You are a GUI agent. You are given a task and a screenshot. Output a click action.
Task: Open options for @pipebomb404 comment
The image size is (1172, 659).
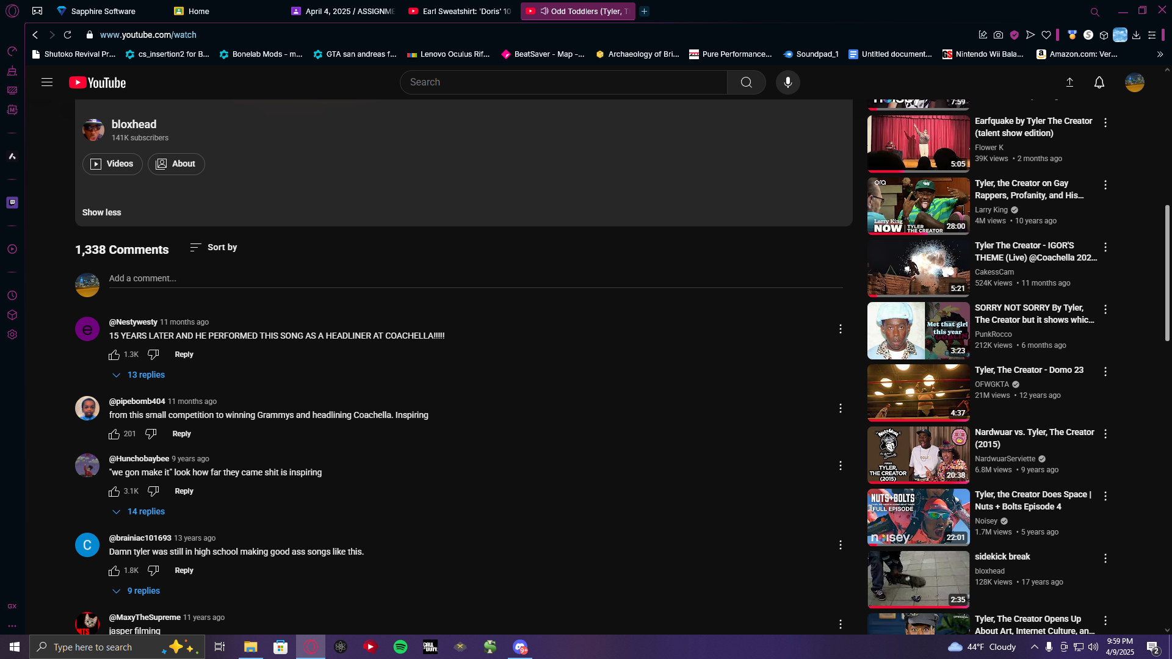(x=841, y=408)
